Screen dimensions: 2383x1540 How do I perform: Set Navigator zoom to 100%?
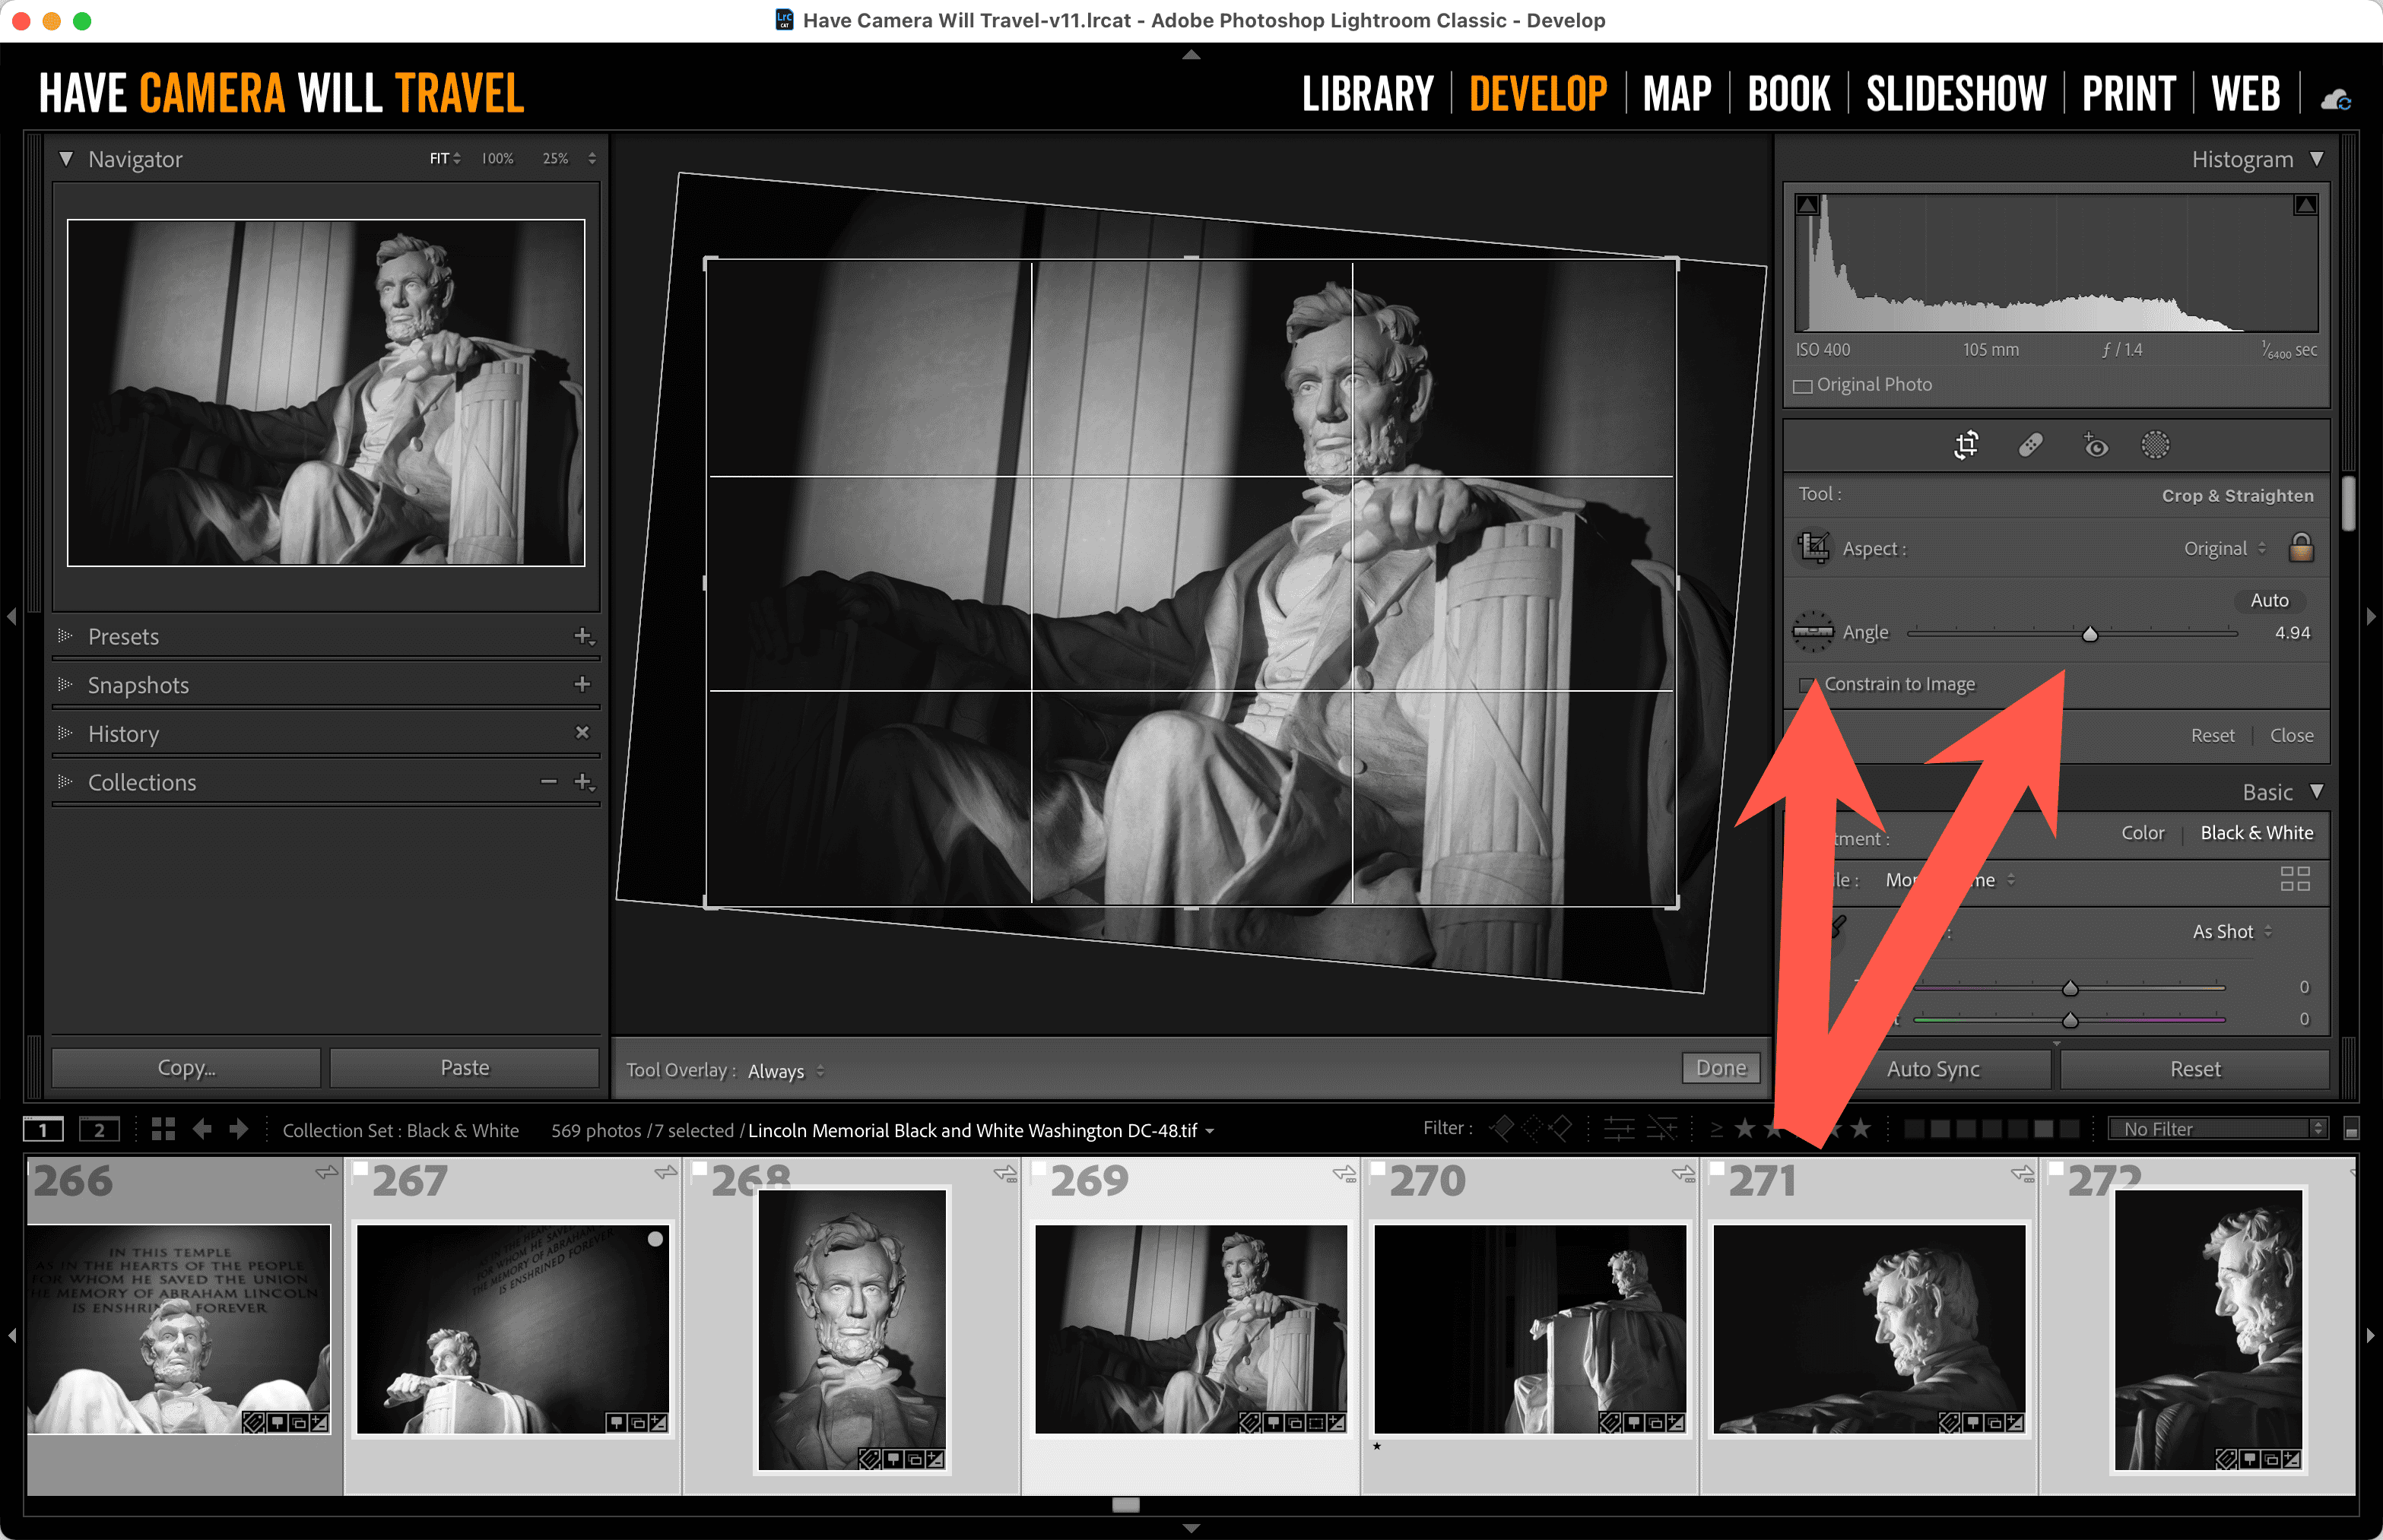tap(497, 158)
